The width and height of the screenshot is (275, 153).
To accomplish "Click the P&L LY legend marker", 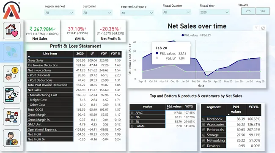I will tap(201, 35).
